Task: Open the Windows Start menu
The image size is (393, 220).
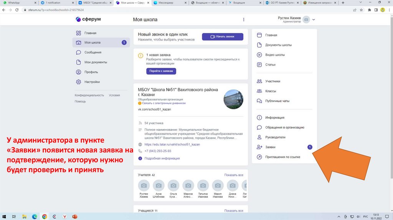Action: (x=4, y=217)
